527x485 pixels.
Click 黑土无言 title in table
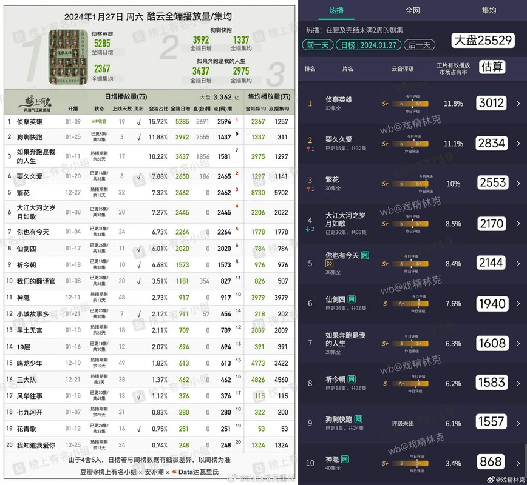30,330
